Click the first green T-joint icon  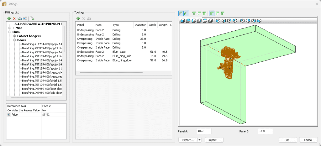pyautogui.click(x=194, y=13)
